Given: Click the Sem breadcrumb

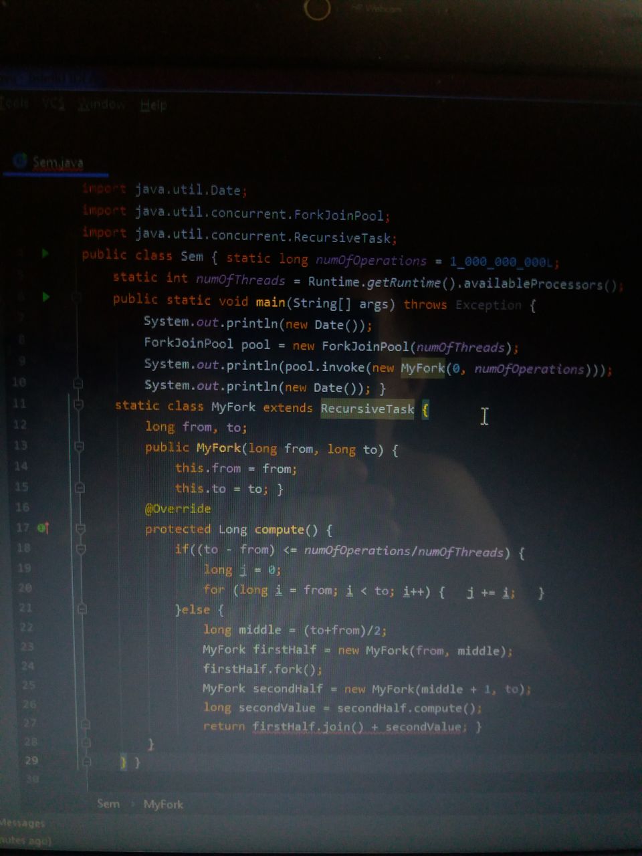Looking at the screenshot, I should point(108,804).
